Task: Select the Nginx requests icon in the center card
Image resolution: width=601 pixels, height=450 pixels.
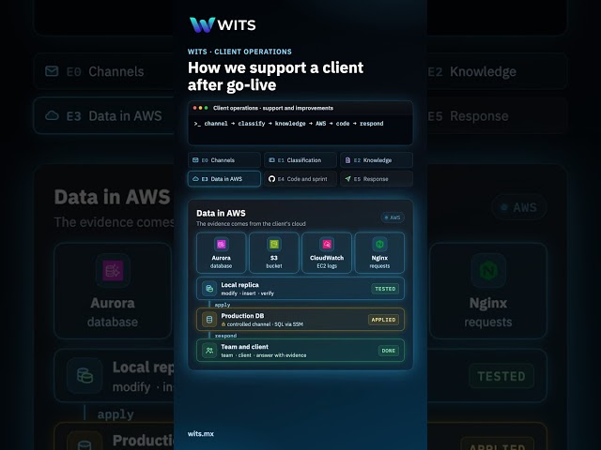Action: 379,244
